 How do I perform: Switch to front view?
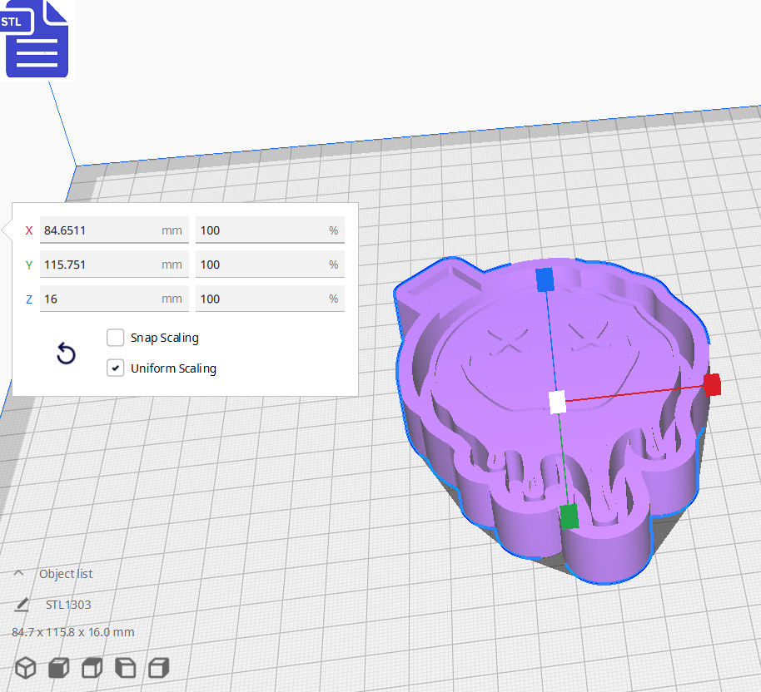pos(57,667)
